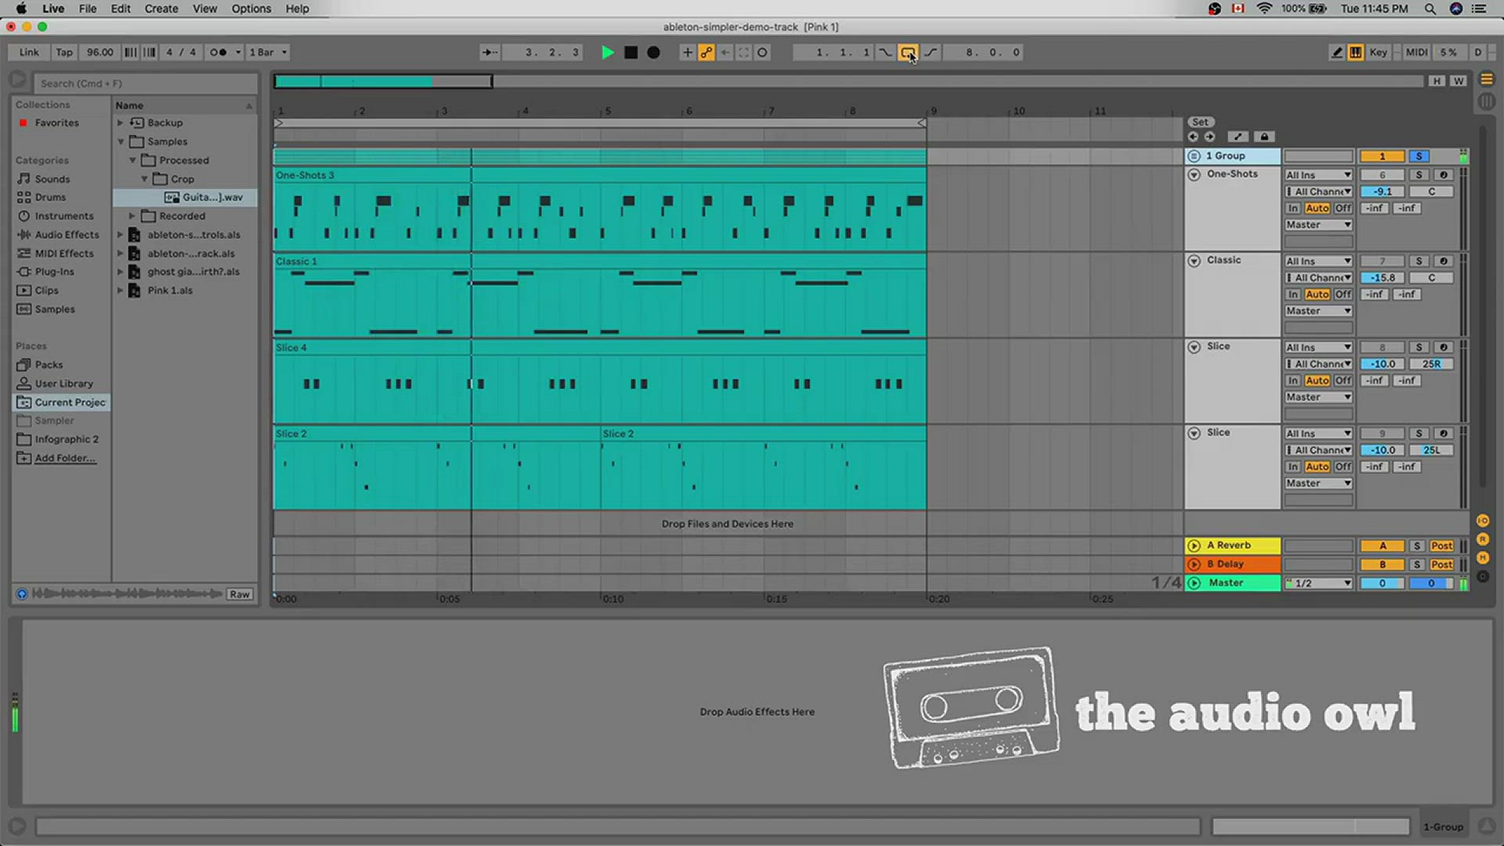The height and width of the screenshot is (846, 1504).
Task: Click the Tap tempo button
Action: click(64, 52)
